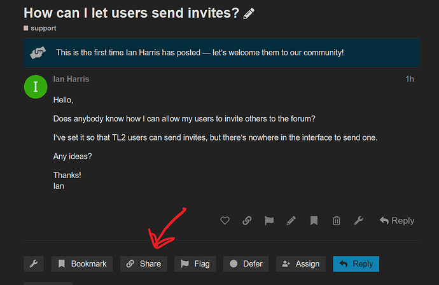The height and width of the screenshot is (285, 439).
Task: Edit the post with pencil icon
Action: point(291,221)
